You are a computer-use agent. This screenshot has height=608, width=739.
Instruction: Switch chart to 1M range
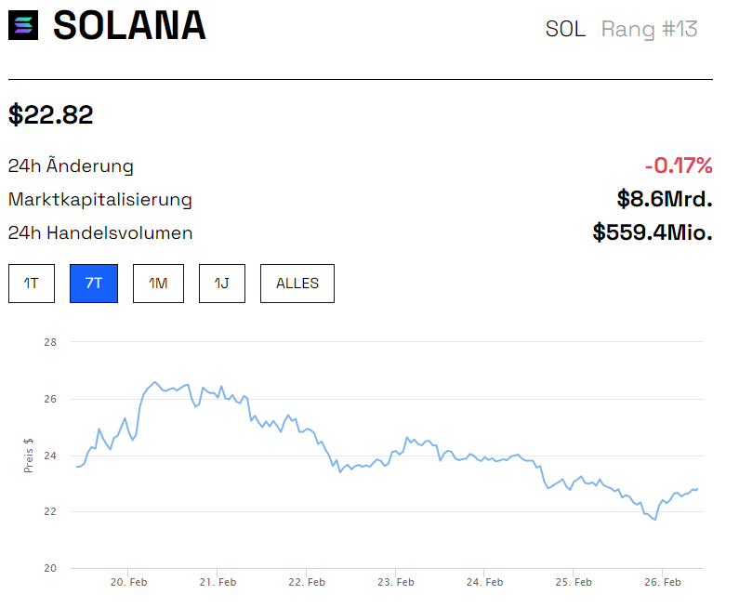point(158,284)
